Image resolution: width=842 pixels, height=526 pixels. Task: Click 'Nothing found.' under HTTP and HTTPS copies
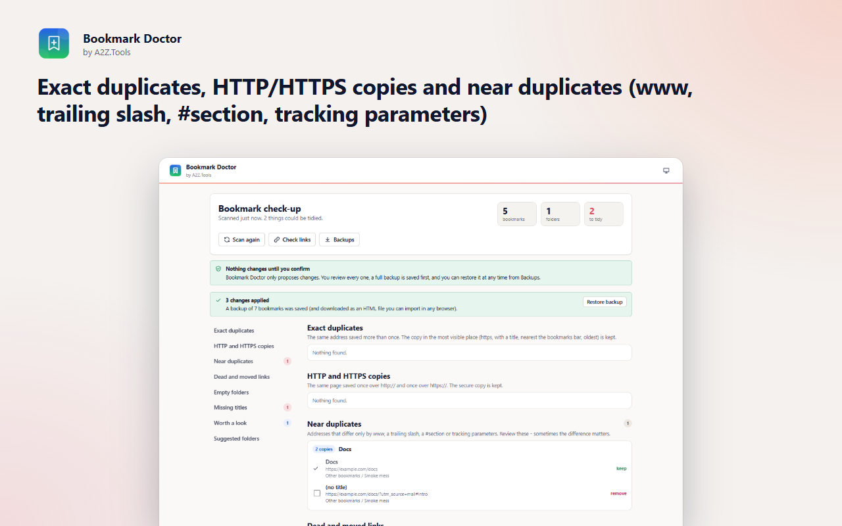coord(330,400)
